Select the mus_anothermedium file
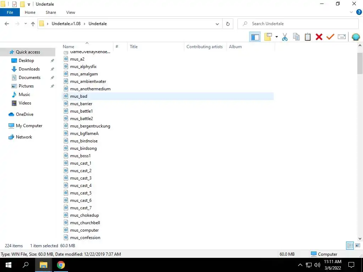This screenshot has height=272, width=363. [x=90, y=89]
